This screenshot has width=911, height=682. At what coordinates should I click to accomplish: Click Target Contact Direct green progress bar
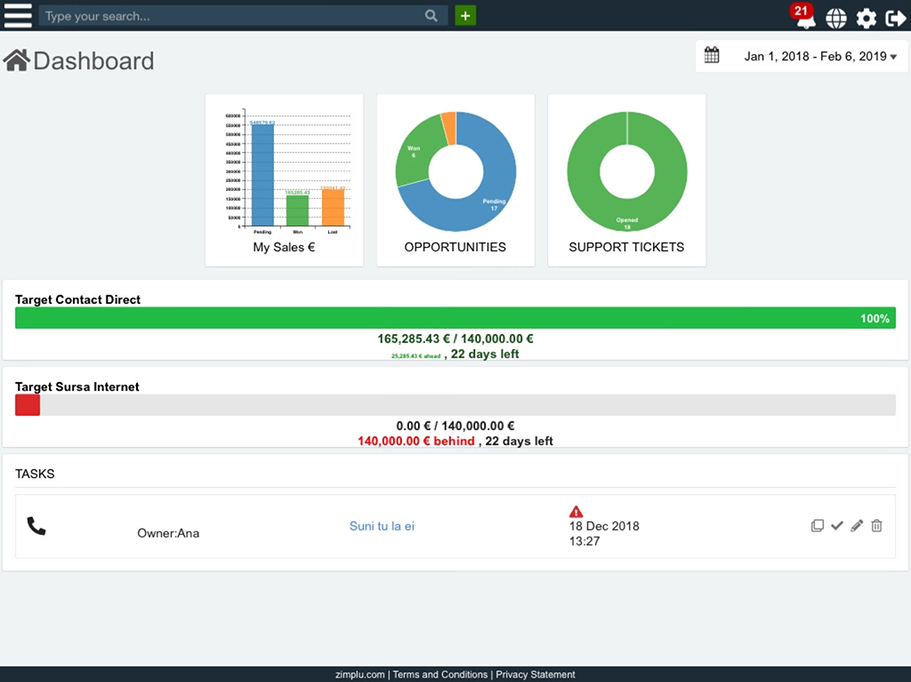click(455, 318)
